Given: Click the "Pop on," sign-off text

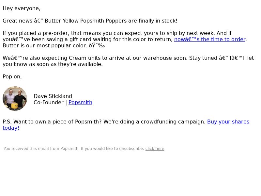Looking at the screenshot, I should (x=12, y=77).
